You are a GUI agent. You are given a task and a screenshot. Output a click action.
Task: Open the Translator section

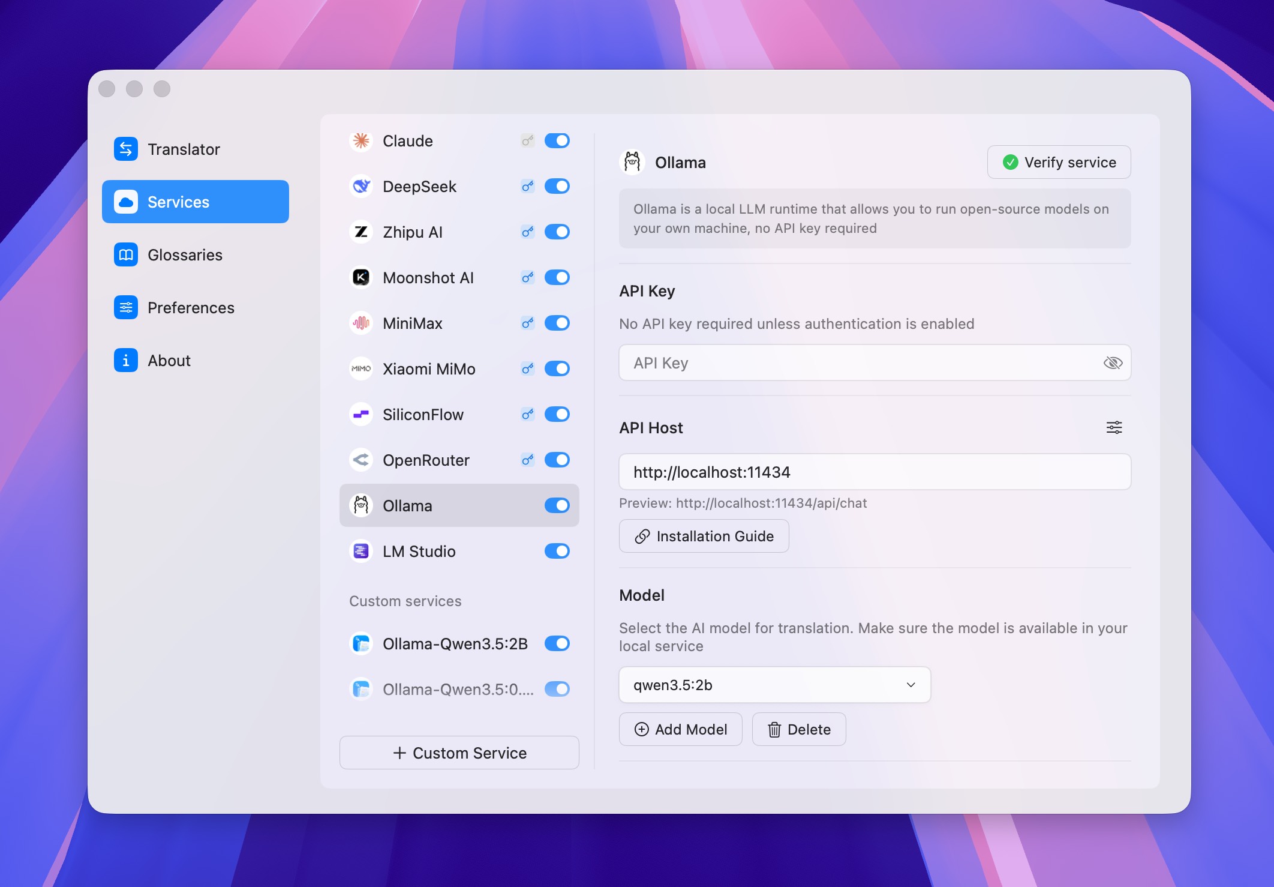pyautogui.click(x=196, y=149)
